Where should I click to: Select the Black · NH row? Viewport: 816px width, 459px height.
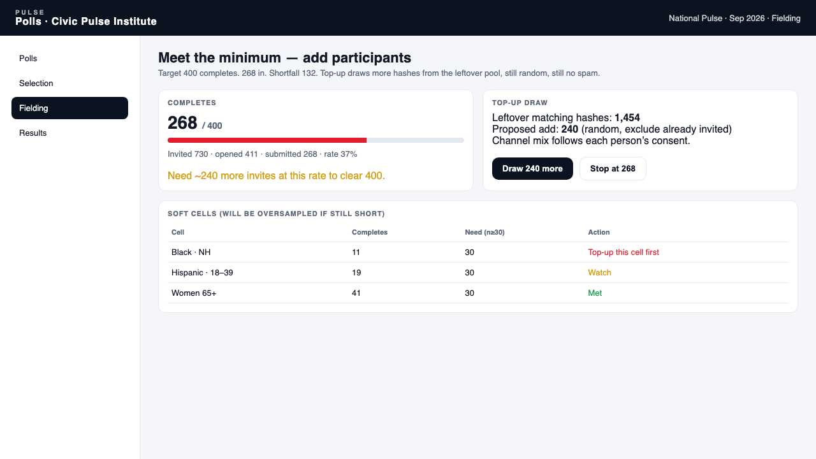click(x=478, y=252)
